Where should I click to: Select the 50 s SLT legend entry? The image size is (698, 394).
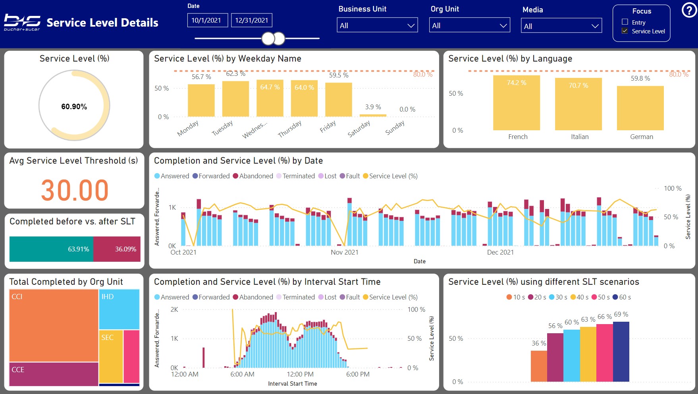(600, 297)
